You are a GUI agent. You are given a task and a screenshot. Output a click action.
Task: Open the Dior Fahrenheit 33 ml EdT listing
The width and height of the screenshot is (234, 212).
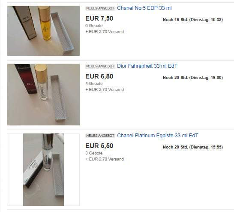(147, 66)
